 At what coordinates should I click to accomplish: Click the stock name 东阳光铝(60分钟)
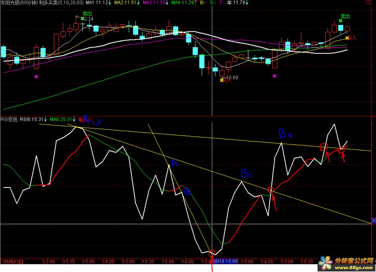coord(19,3)
